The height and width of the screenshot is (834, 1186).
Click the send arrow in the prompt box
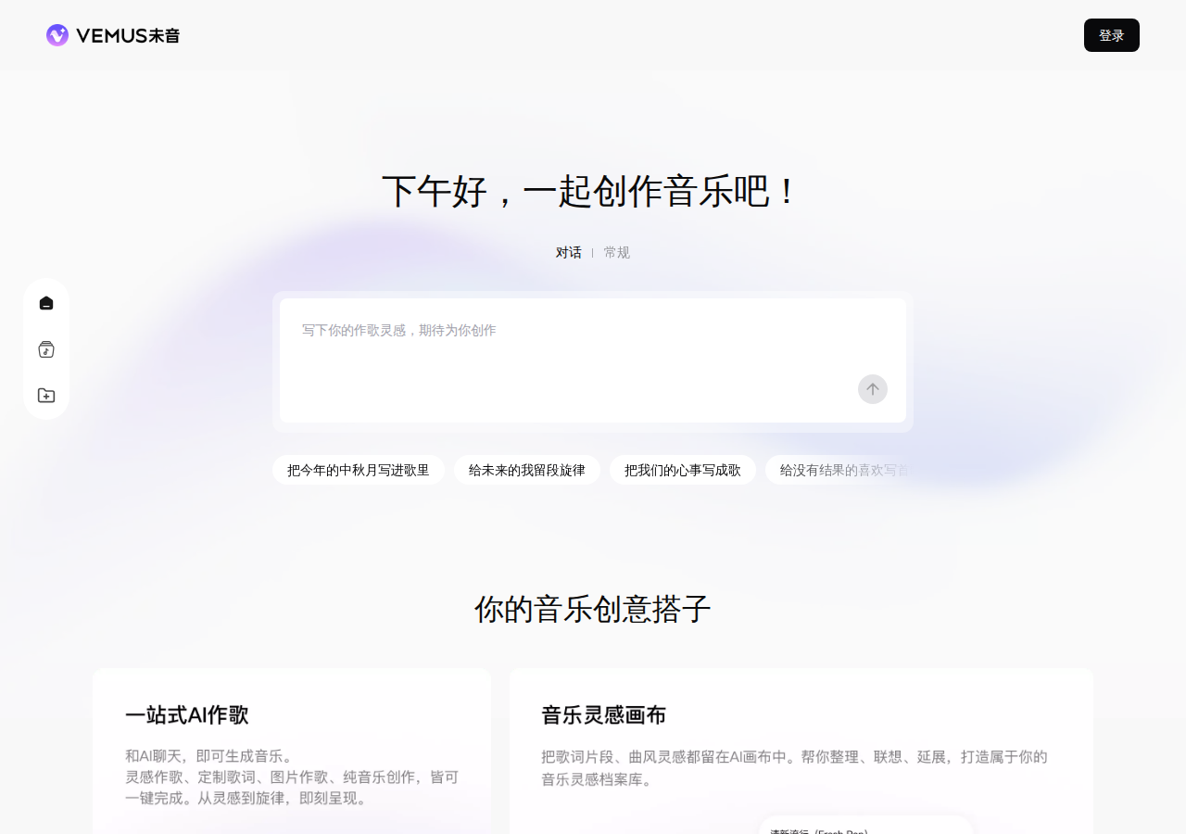click(x=873, y=389)
